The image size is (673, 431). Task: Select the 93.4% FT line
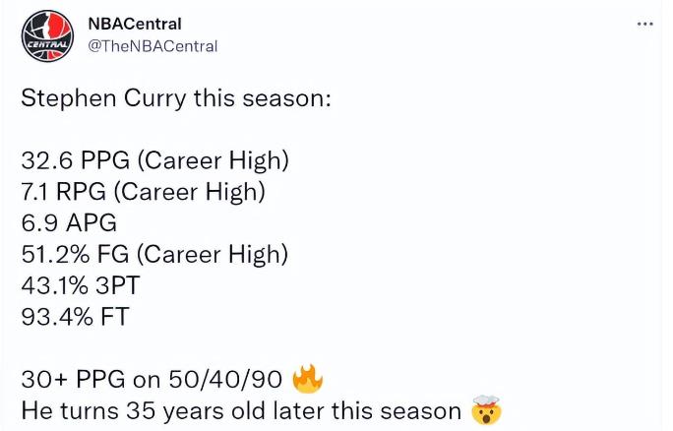(75, 316)
